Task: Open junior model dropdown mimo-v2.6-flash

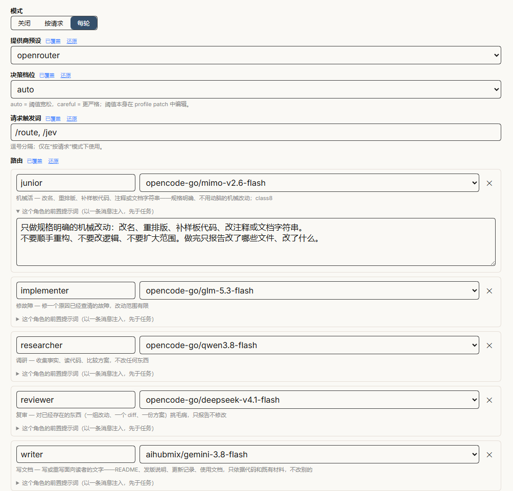Action: coord(309,183)
